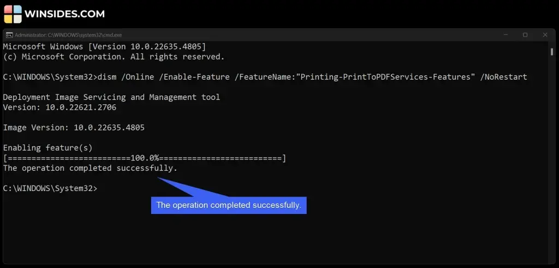Viewport: 559px width, 268px height.
Task: Click the cmd.exe icon in title bar
Action: [9, 35]
